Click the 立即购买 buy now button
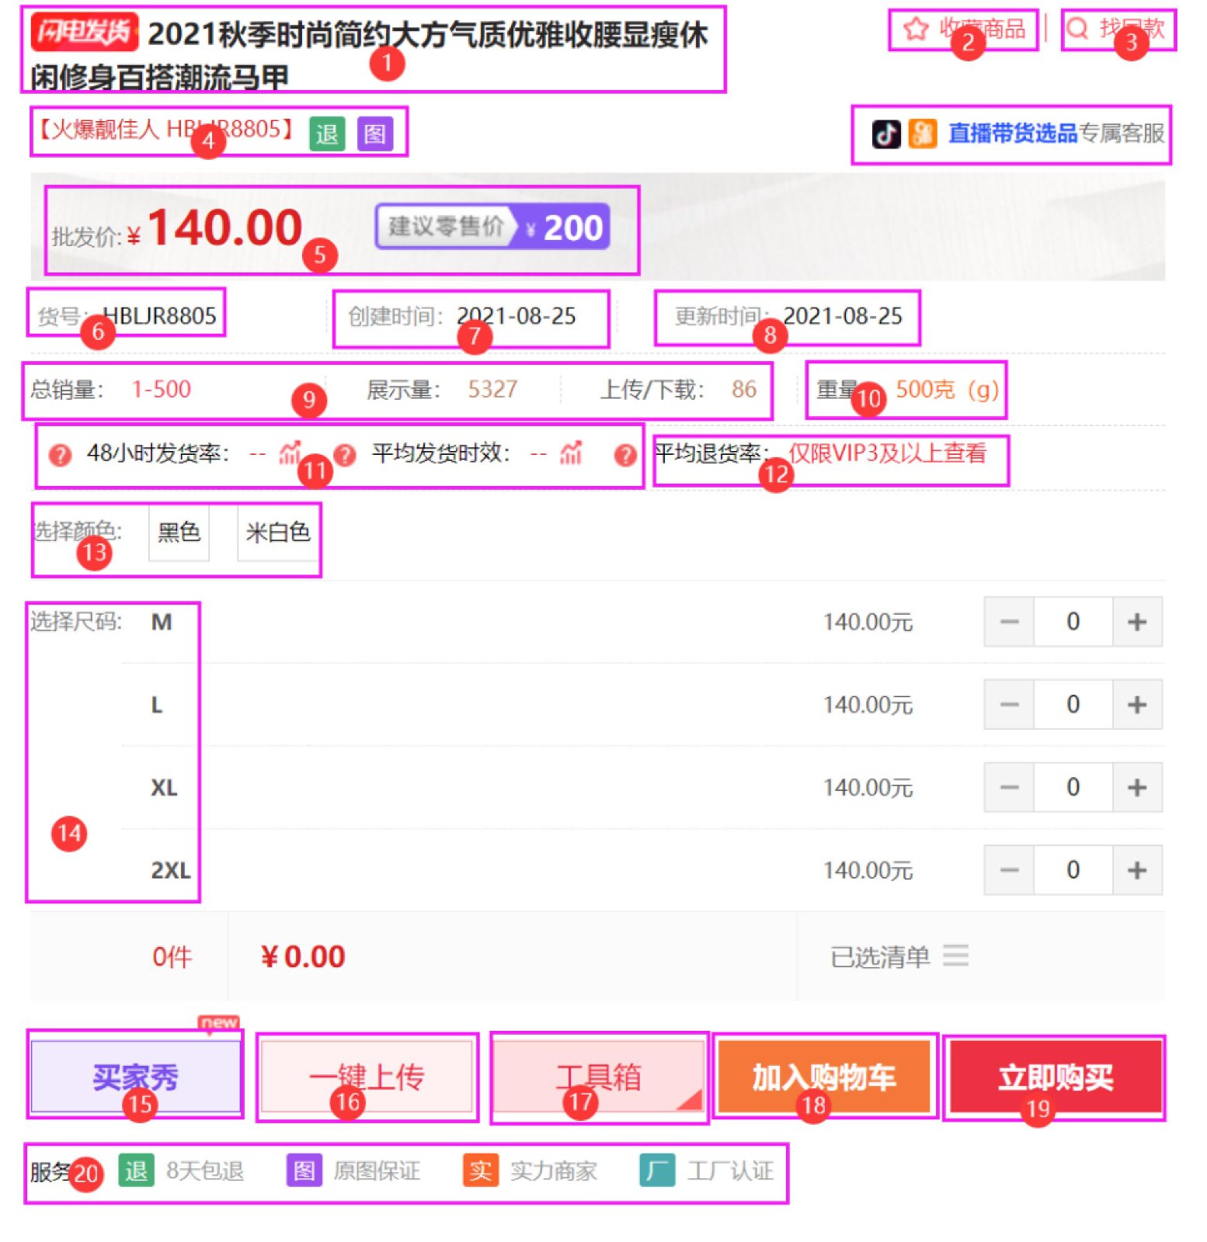The width and height of the screenshot is (1207, 1242). pyautogui.click(x=1056, y=1076)
